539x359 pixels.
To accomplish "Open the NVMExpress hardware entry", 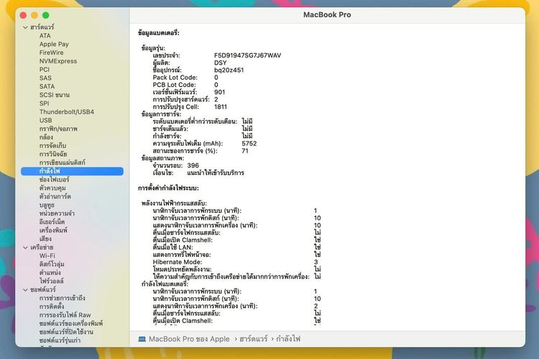I will pyautogui.click(x=58, y=61).
